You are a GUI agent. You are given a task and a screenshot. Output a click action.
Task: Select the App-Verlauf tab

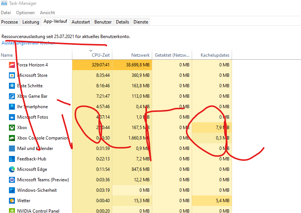tap(55, 21)
